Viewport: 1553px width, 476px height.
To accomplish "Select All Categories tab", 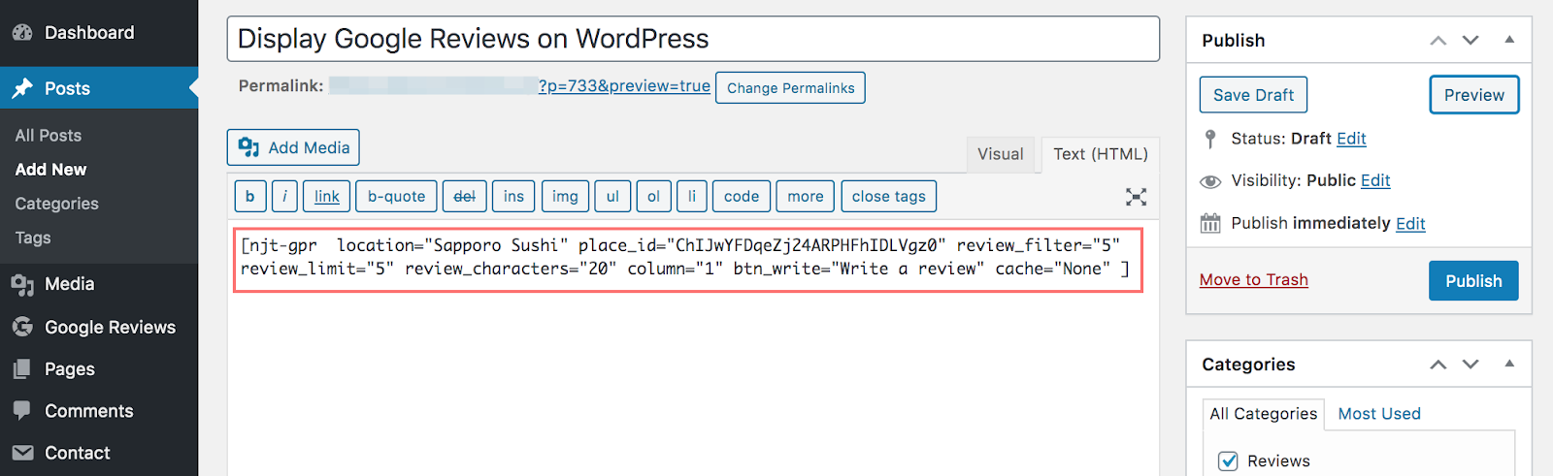I will click(x=1263, y=414).
